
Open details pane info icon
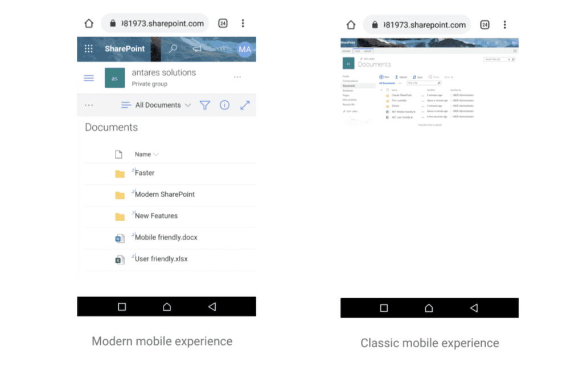pos(224,105)
